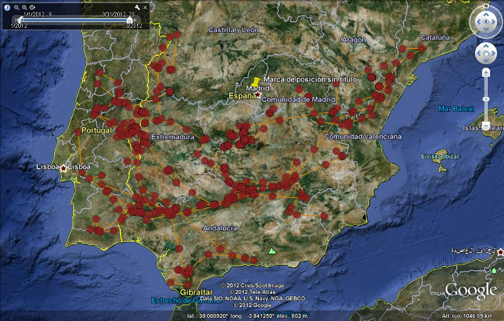504x321 pixels.
Task: Close the time slider panel
Action: tap(144, 7)
